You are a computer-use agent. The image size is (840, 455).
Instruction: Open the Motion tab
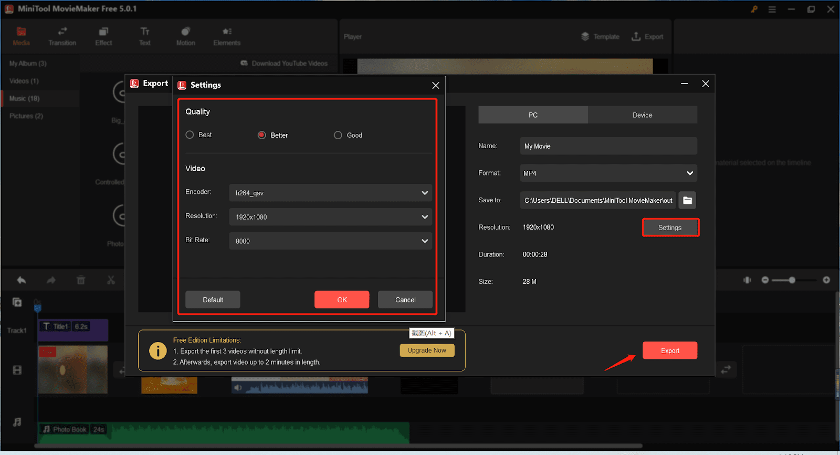[186, 36]
